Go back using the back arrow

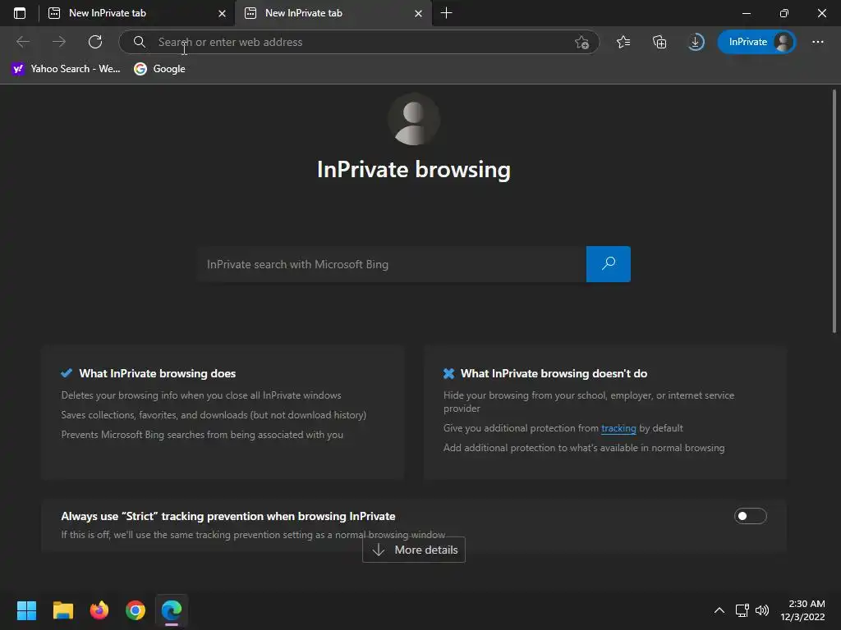point(23,42)
